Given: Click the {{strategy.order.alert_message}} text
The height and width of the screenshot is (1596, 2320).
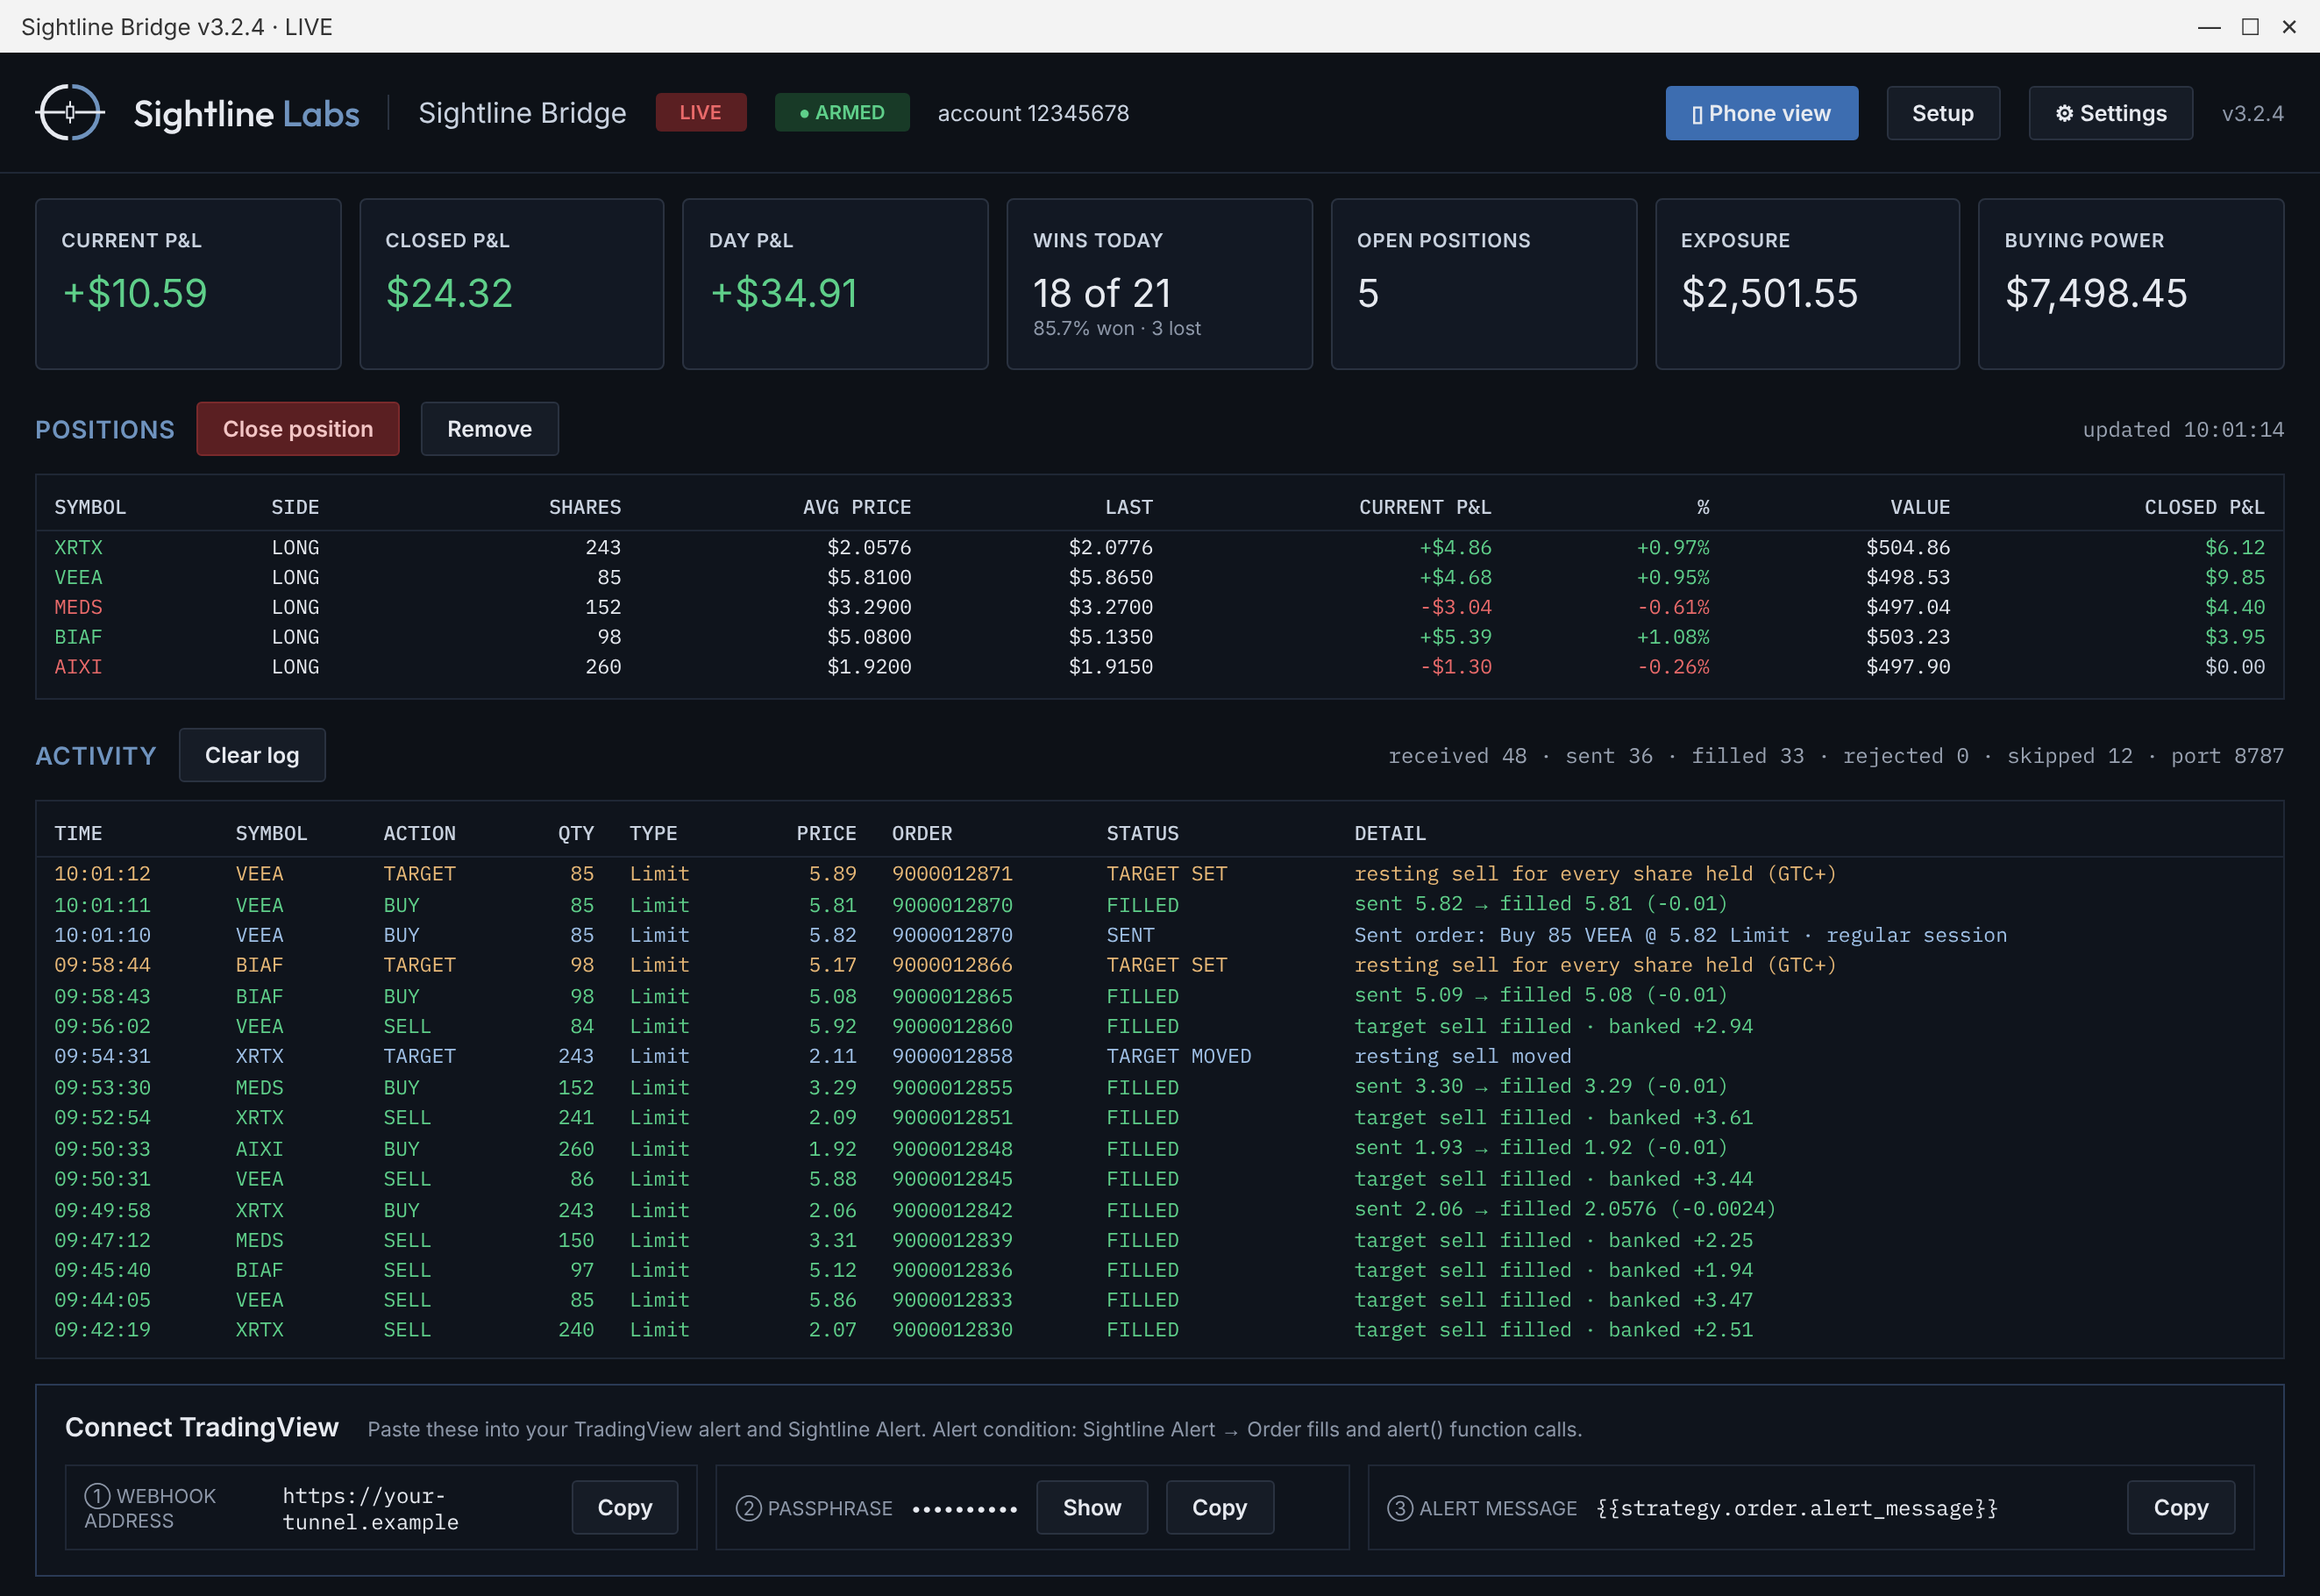Looking at the screenshot, I should point(1797,1508).
